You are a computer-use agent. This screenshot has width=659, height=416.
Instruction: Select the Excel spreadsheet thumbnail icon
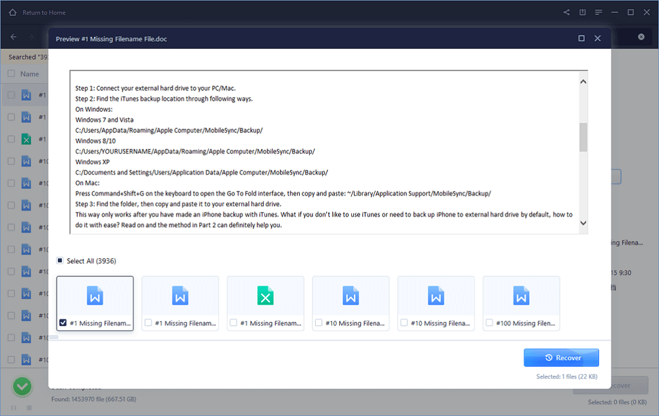click(x=266, y=296)
